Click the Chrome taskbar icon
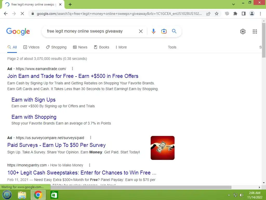The height and width of the screenshot is (200, 266). [x=38, y=195]
